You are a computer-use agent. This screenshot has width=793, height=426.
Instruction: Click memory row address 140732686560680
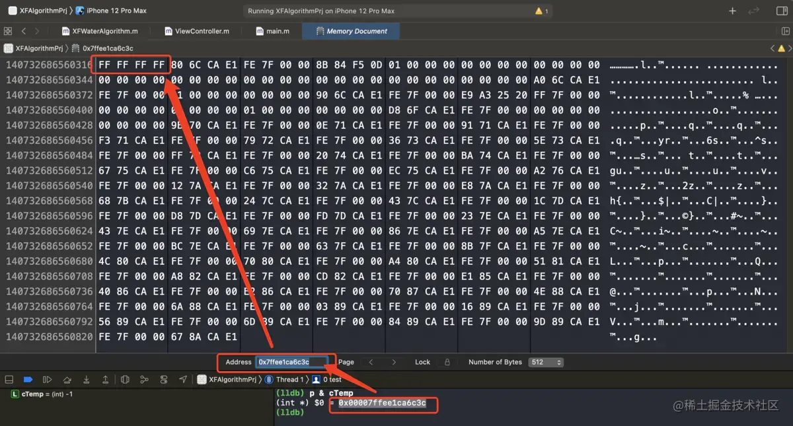pos(49,262)
